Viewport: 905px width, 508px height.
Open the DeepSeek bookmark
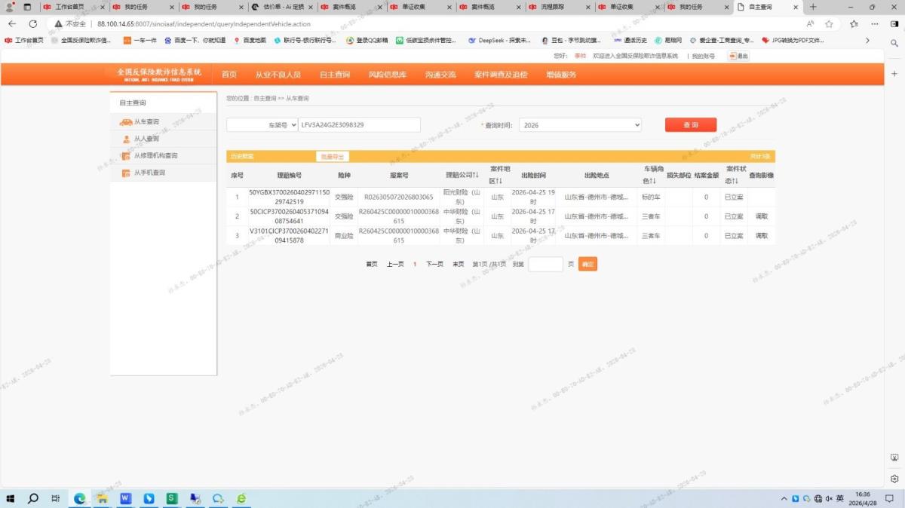pos(499,40)
